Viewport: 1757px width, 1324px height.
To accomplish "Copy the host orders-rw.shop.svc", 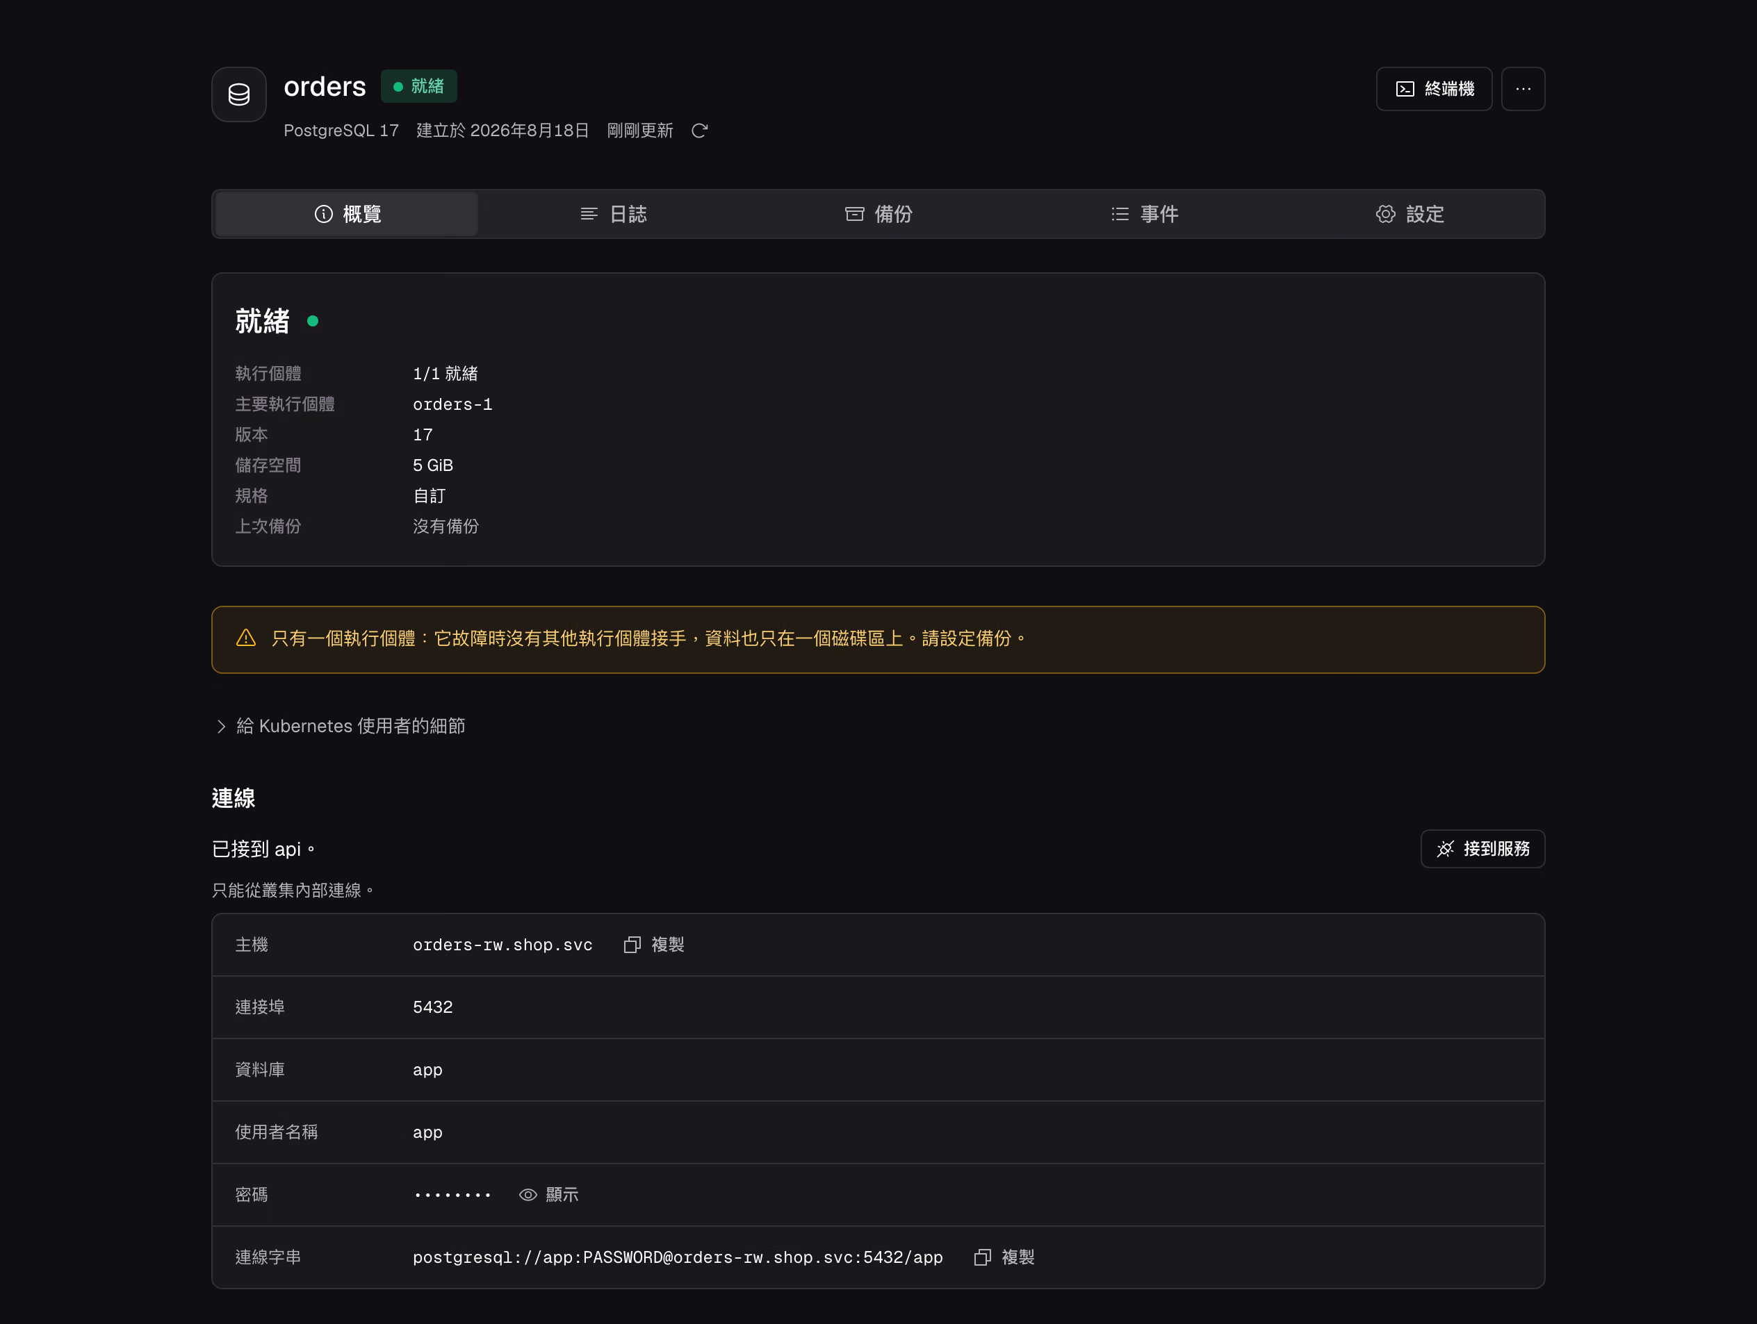I will coord(654,945).
